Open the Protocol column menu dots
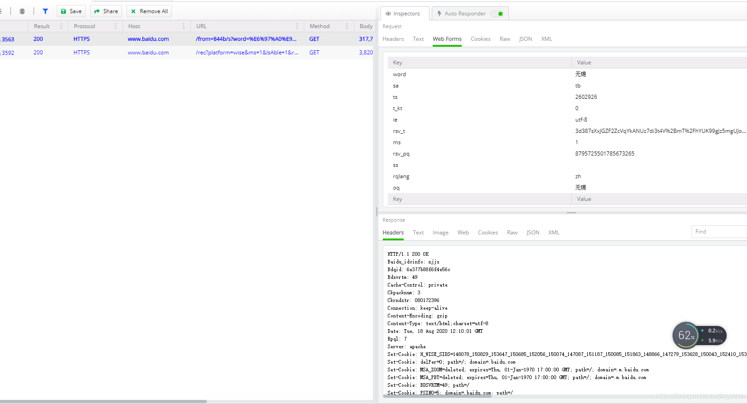 116,26
